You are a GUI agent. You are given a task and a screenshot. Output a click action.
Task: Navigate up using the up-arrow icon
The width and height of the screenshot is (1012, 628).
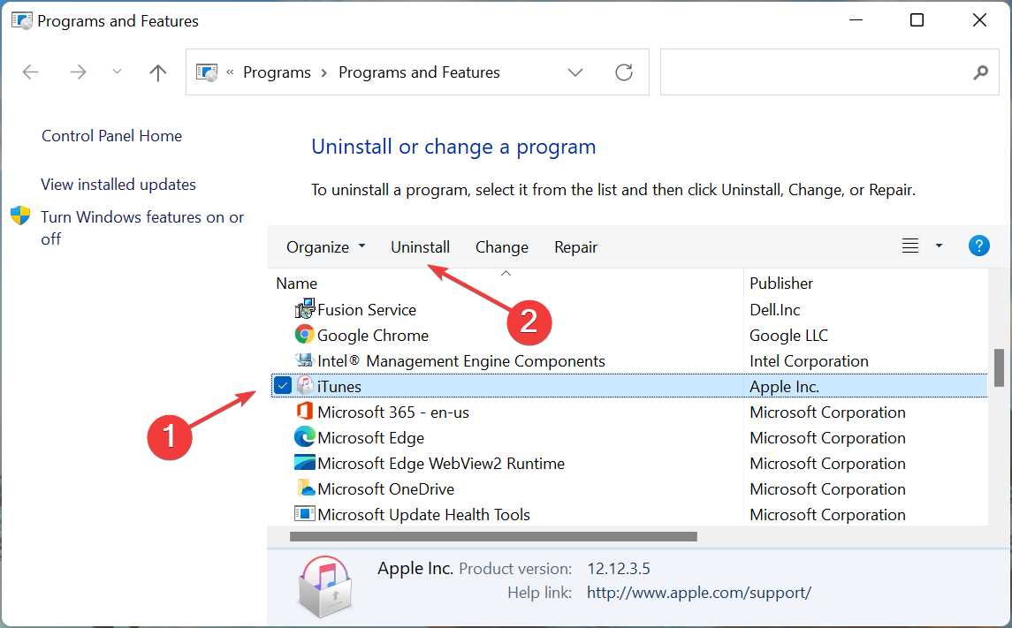157,72
